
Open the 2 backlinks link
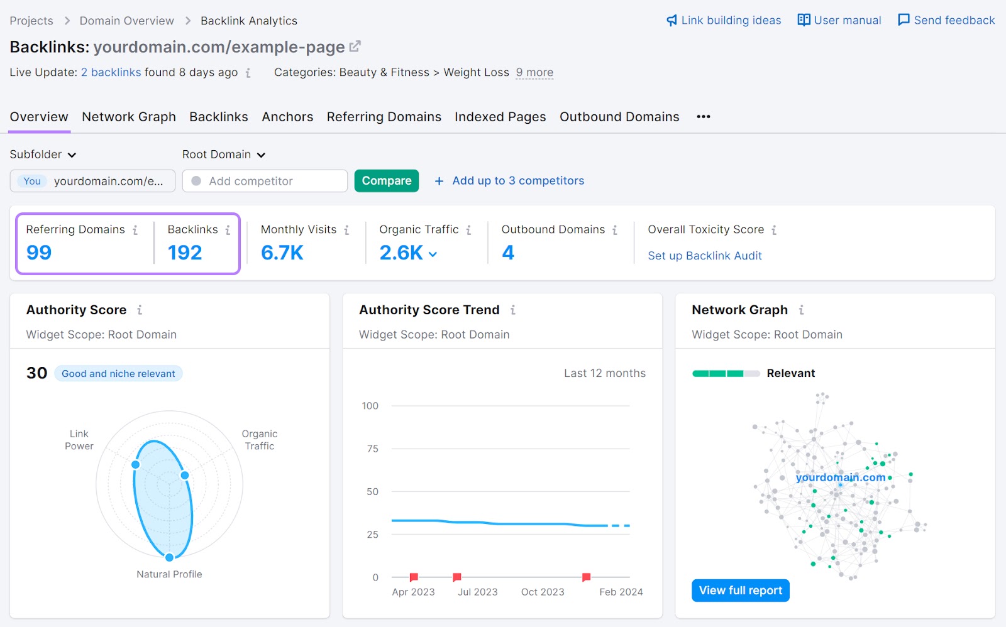pos(111,72)
